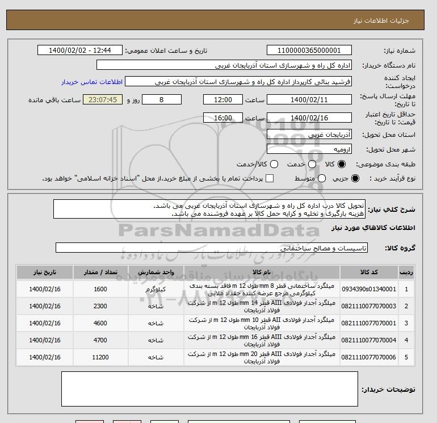Toggle Islamic treasury bonds payment checkbox

(x=270, y=178)
